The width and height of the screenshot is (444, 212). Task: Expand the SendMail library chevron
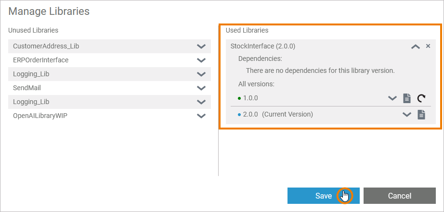tap(201, 88)
